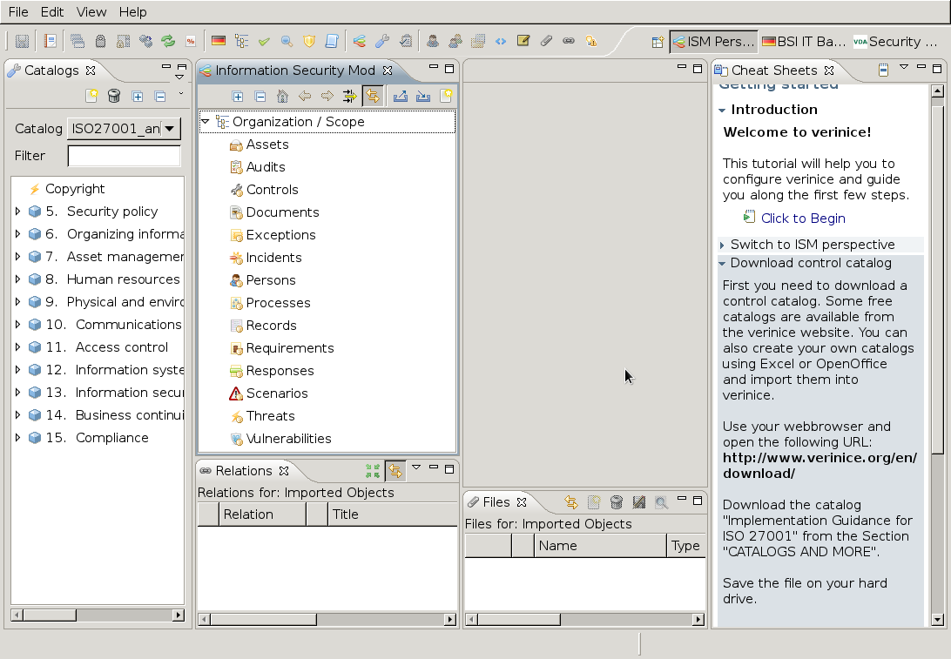Click the home icon in Information Security Model
The image size is (951, 659).
coord(282,97)
